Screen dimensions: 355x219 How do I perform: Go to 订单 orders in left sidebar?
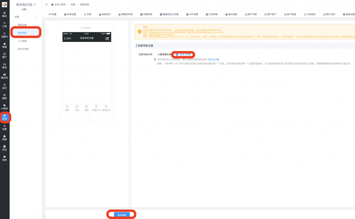[5, 24]
